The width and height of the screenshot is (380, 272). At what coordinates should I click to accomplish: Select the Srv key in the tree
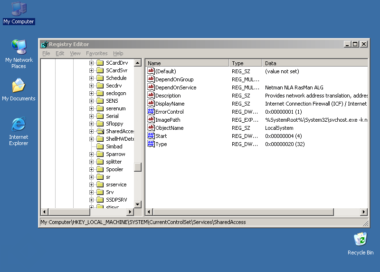pyautogui.click(x=110, y=192)
